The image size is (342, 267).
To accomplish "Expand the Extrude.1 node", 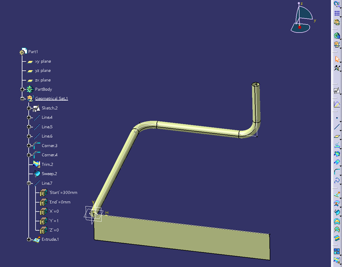I will (x=29, y=239).
